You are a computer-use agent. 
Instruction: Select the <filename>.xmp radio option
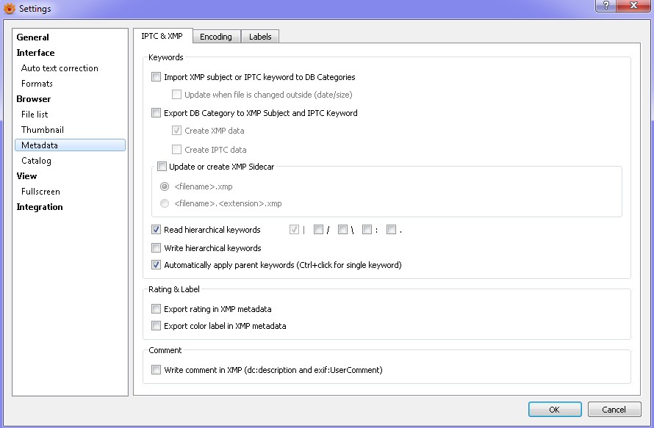pyautogui.click(x=165, y=186)
